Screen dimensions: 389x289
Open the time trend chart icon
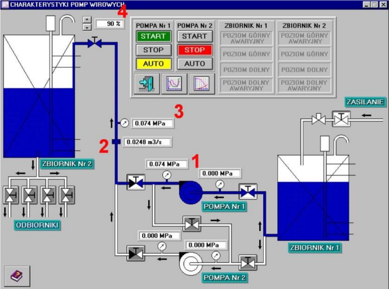coord(174,84)
